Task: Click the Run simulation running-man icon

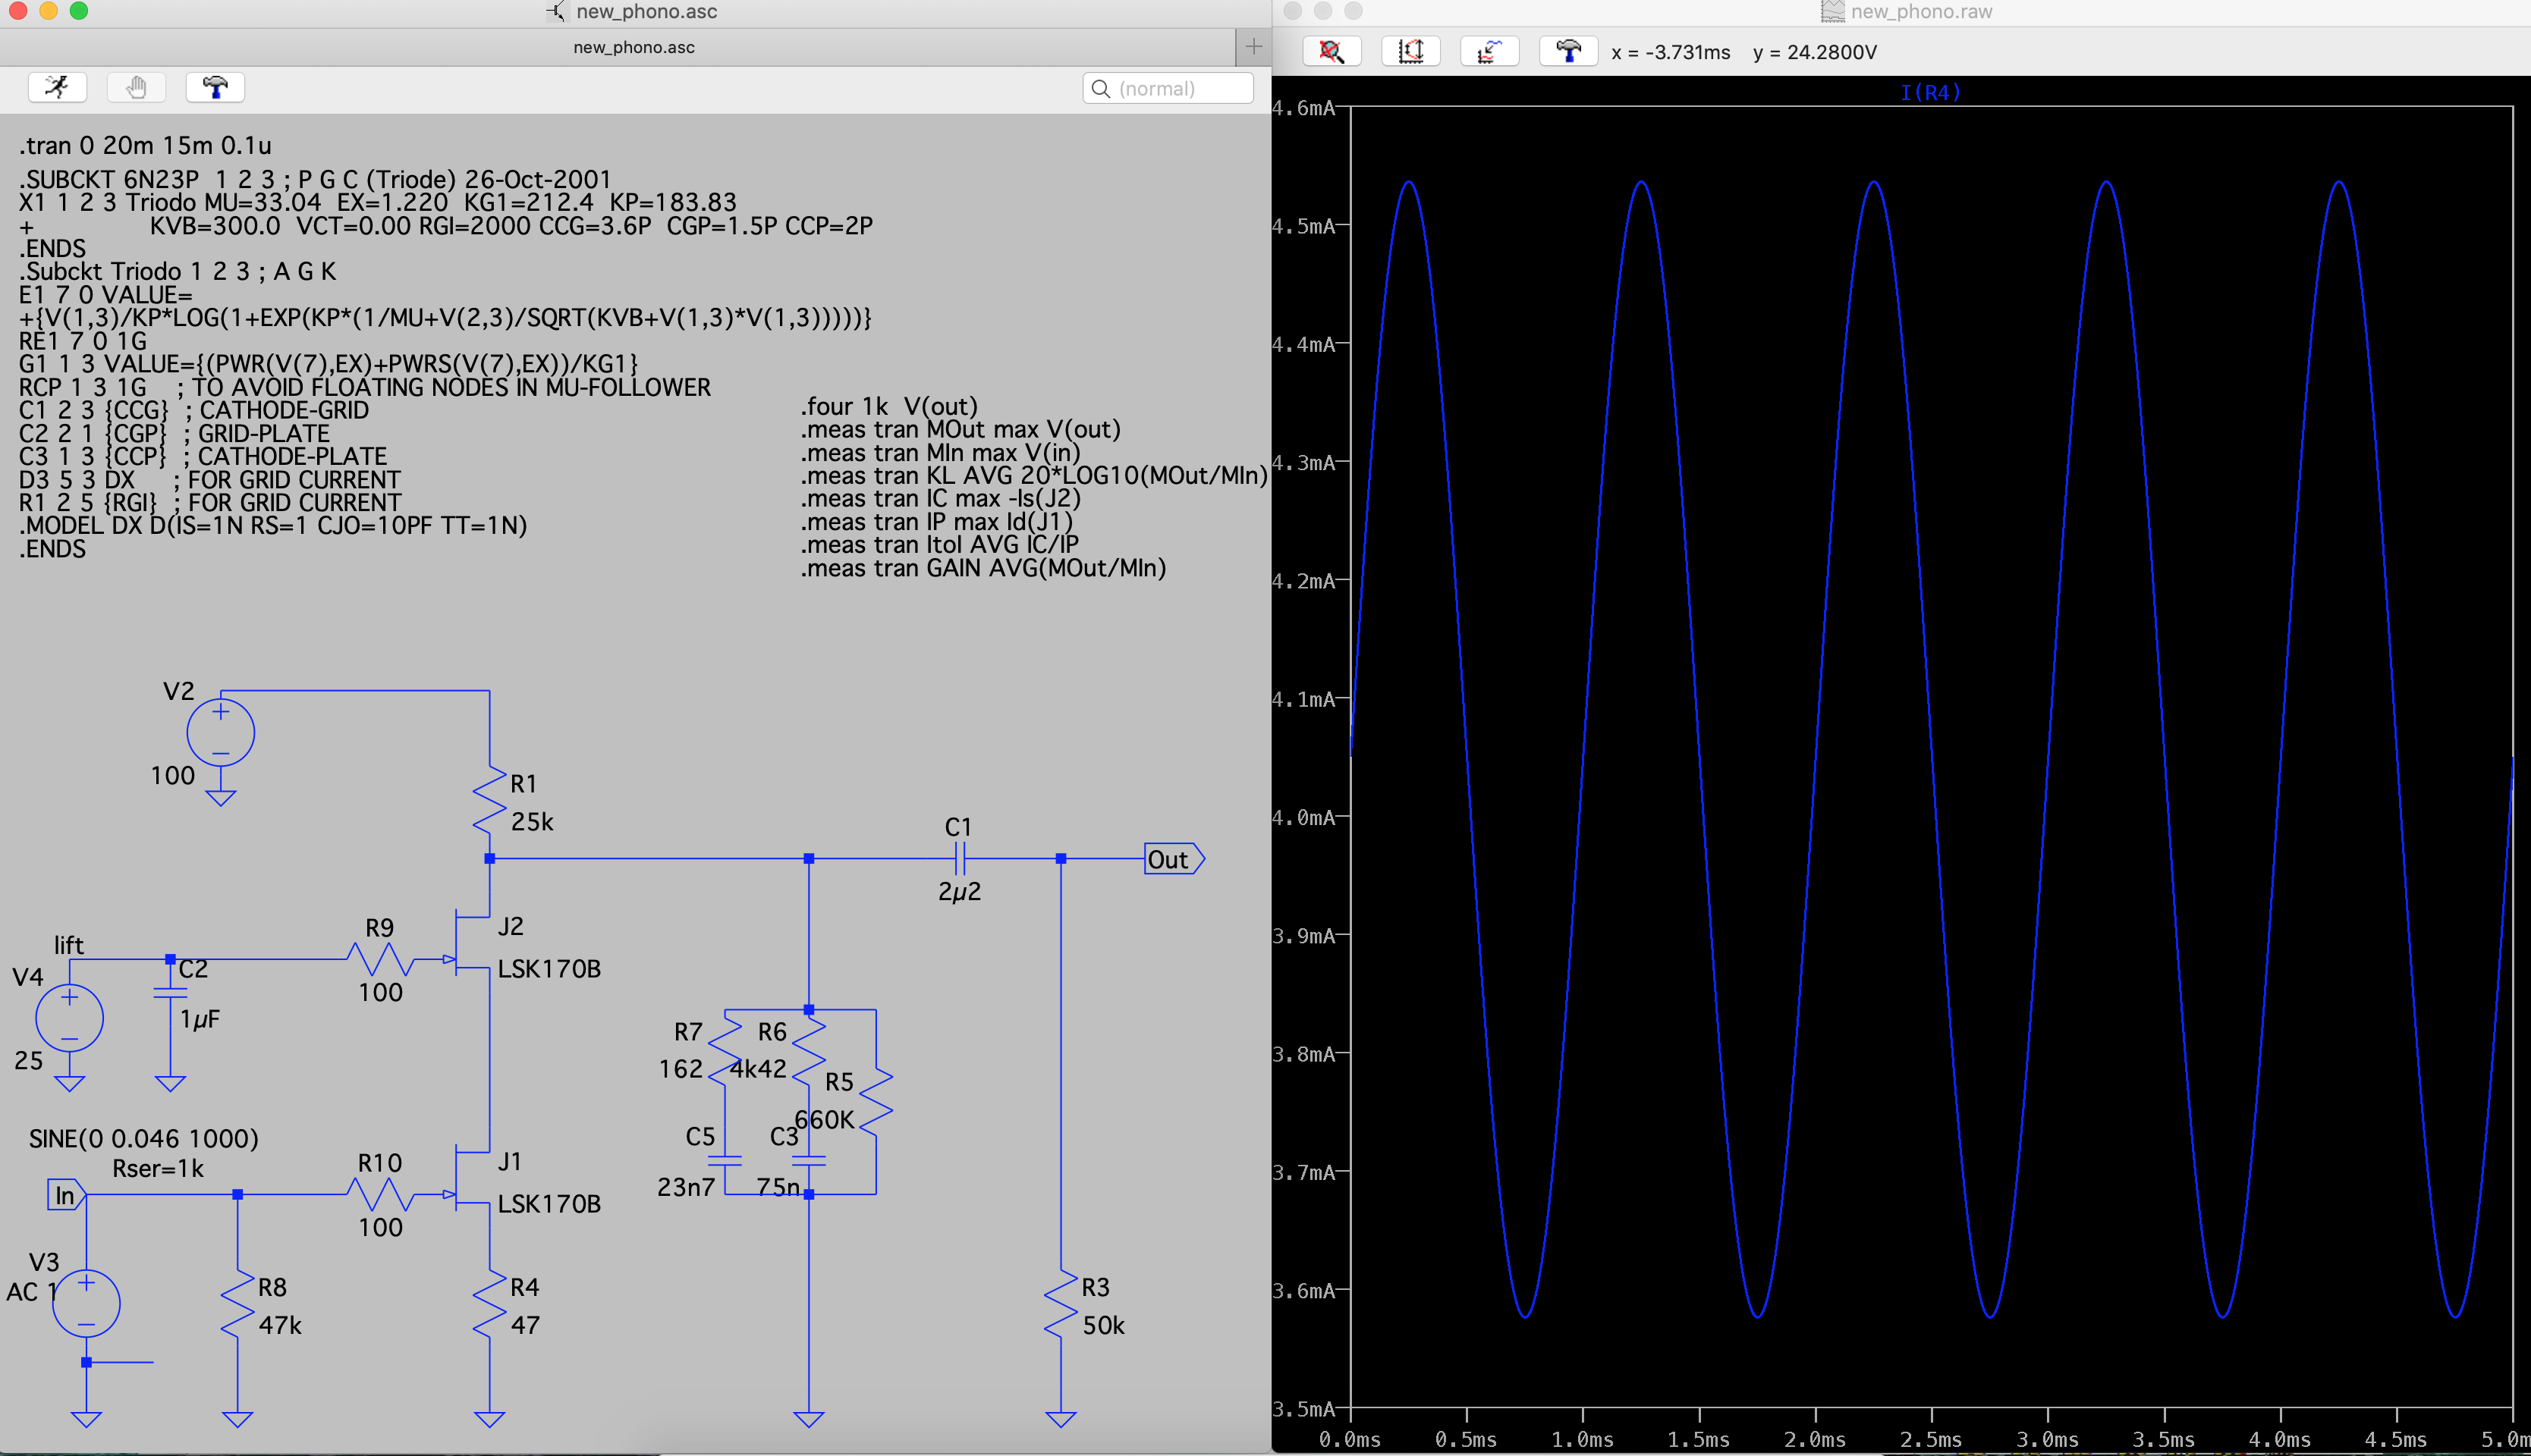Action: point(57,88)
